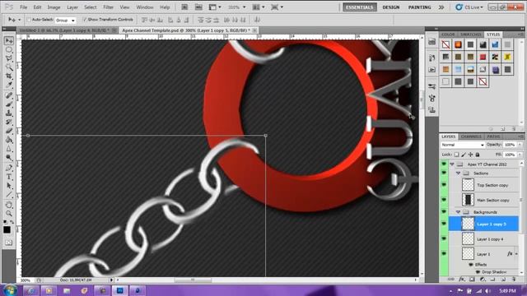Toggle Quick Mask mode
This screenshot has width=527, height=296.
[8, 243]
